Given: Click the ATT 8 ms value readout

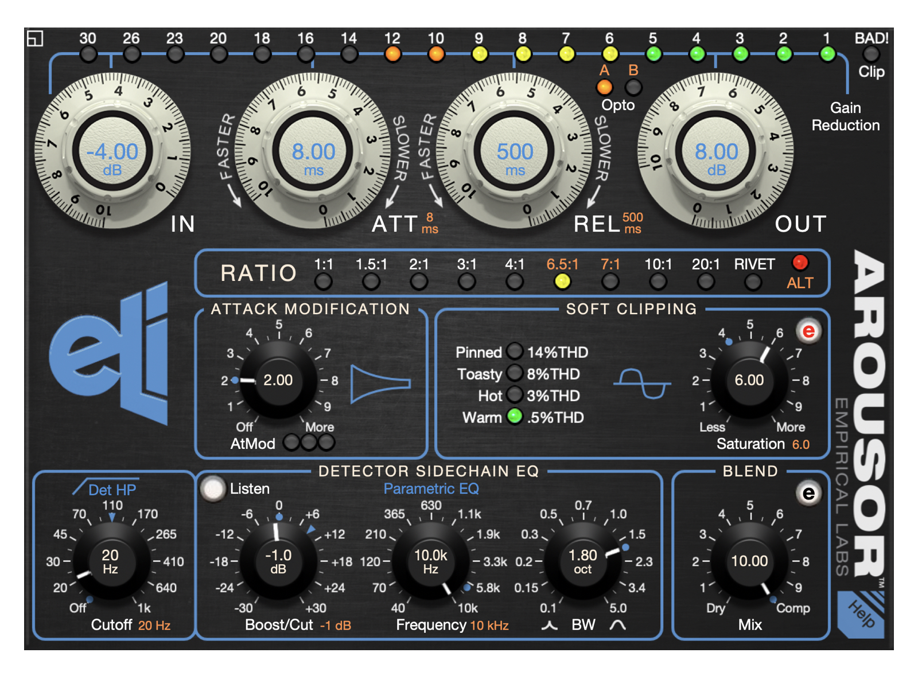Looking at the screenshot, I should pos(430,223).
